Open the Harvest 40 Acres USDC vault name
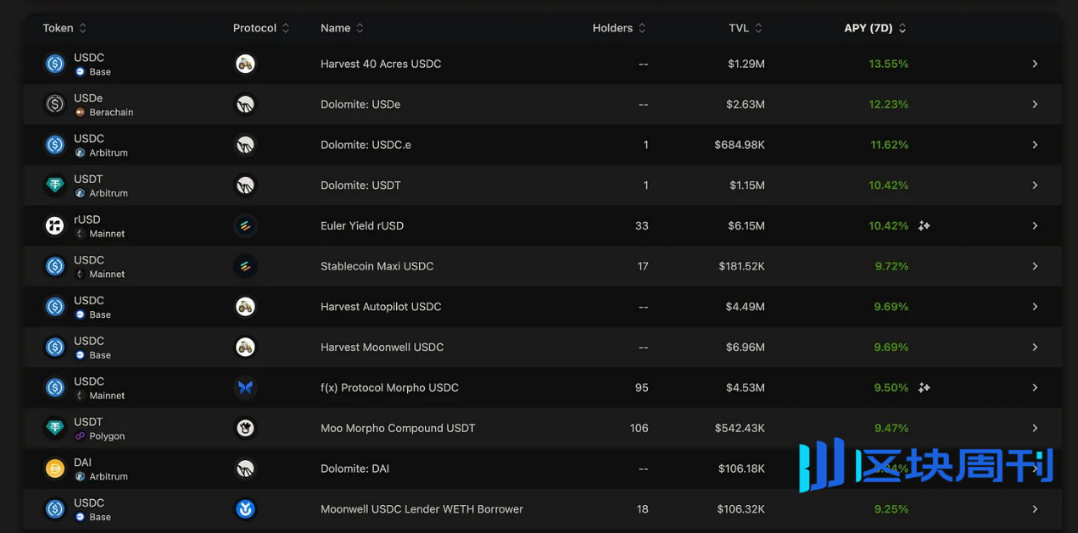Image resolution: width=1078 pixels, height=533 pixels. pyautogui.click(x=381, y=64)
